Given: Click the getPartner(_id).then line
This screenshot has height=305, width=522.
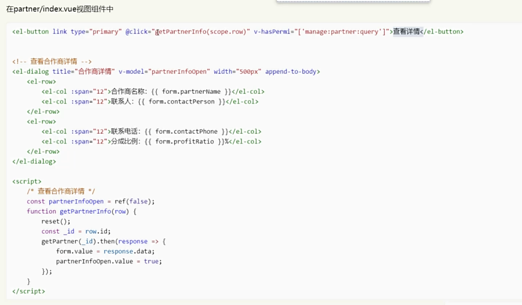Looking at the screenshot, I should 103,241.
